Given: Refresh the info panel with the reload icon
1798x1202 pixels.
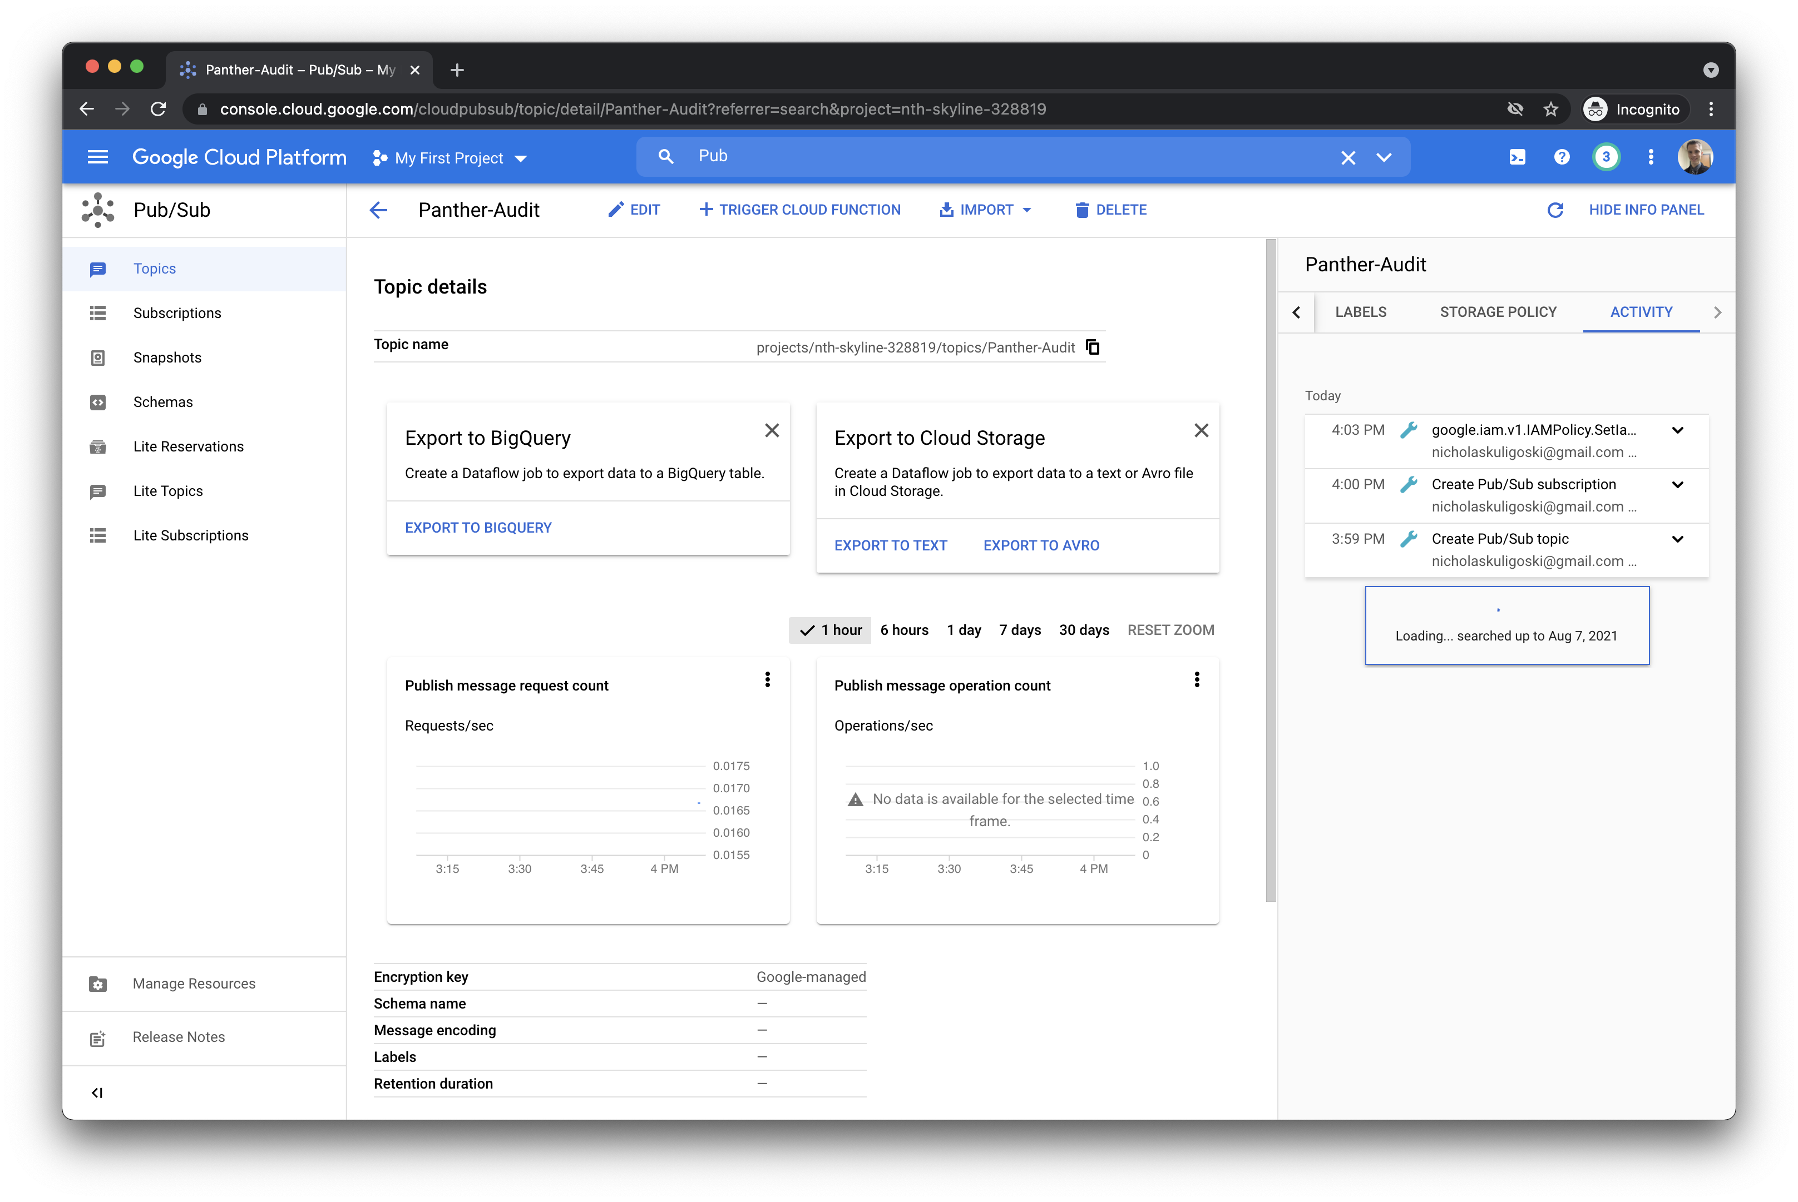Looking at the screenshot, I should pos(1555,209).
